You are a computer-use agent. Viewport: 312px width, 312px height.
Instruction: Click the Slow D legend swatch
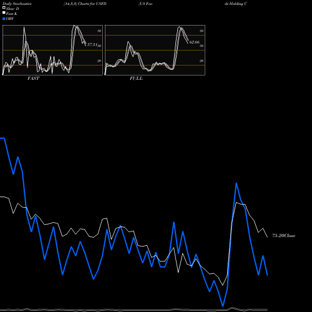pyautogui.click(x=4, y=7)
